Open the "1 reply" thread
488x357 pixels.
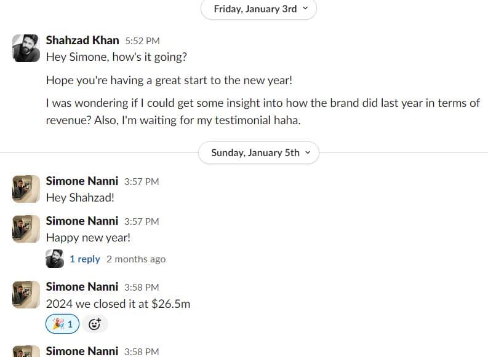tap(84, 259)
